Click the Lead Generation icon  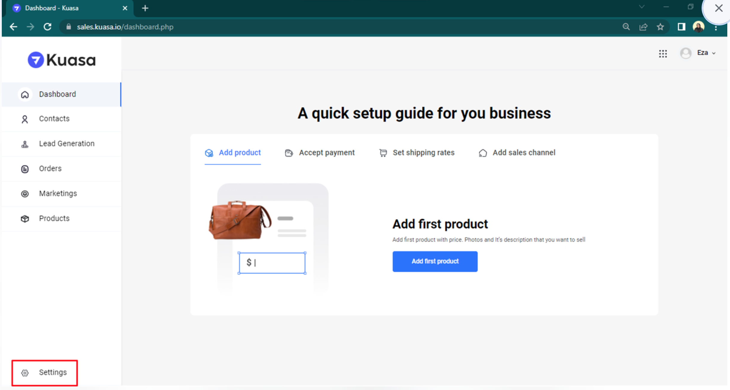[x=25, y=144]
